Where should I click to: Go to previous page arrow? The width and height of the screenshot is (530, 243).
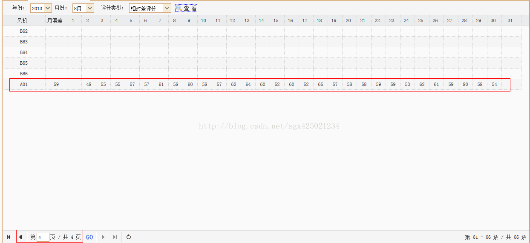(x=20, y=237)
